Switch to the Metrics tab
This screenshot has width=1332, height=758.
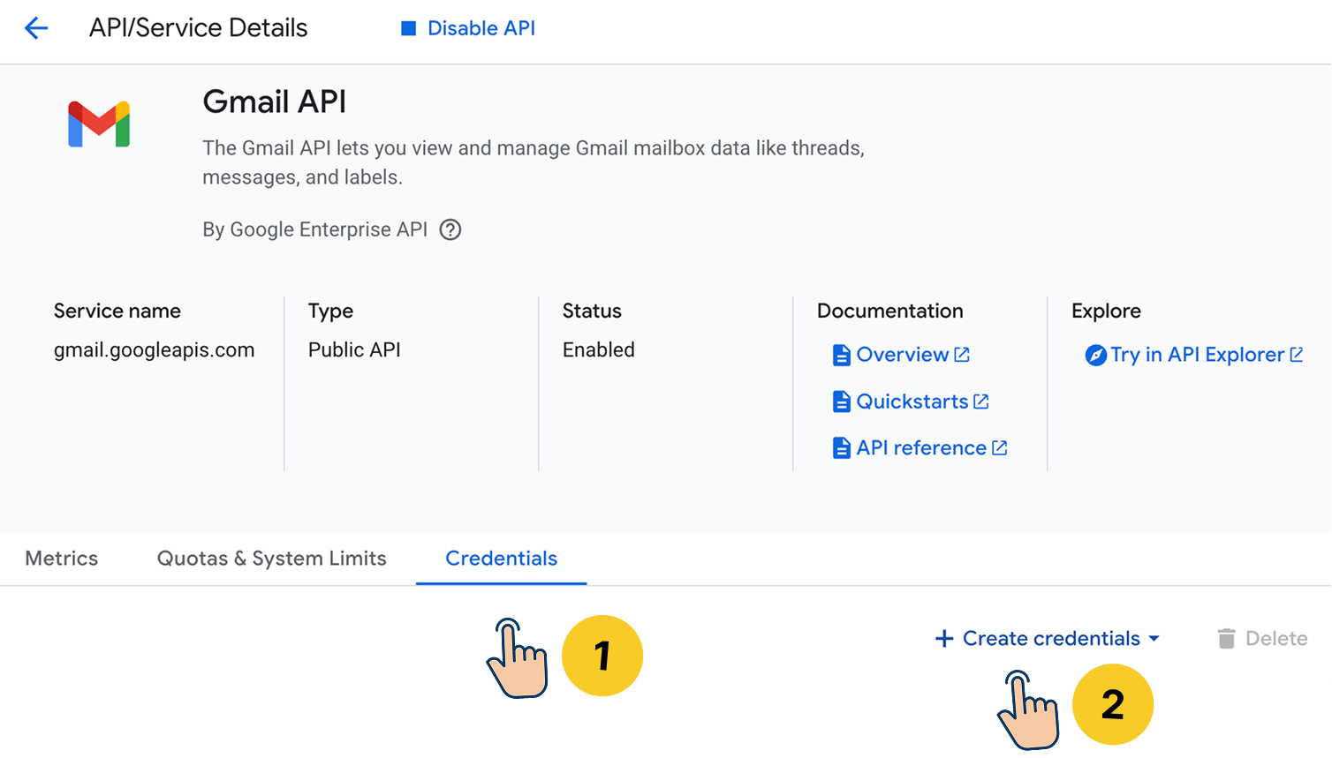(x=62, y=559)
